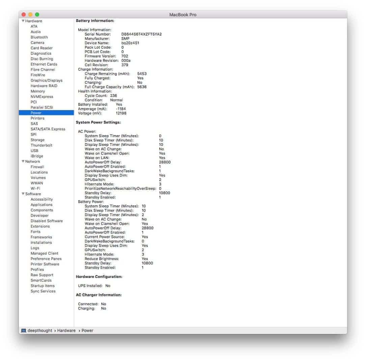Maximize the window with the green button
Viewport: 366px width, 361px height.
pyautogui.click(x=37, y=15)
